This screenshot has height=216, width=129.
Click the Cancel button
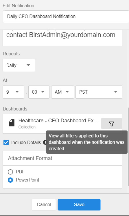[44, 205]
